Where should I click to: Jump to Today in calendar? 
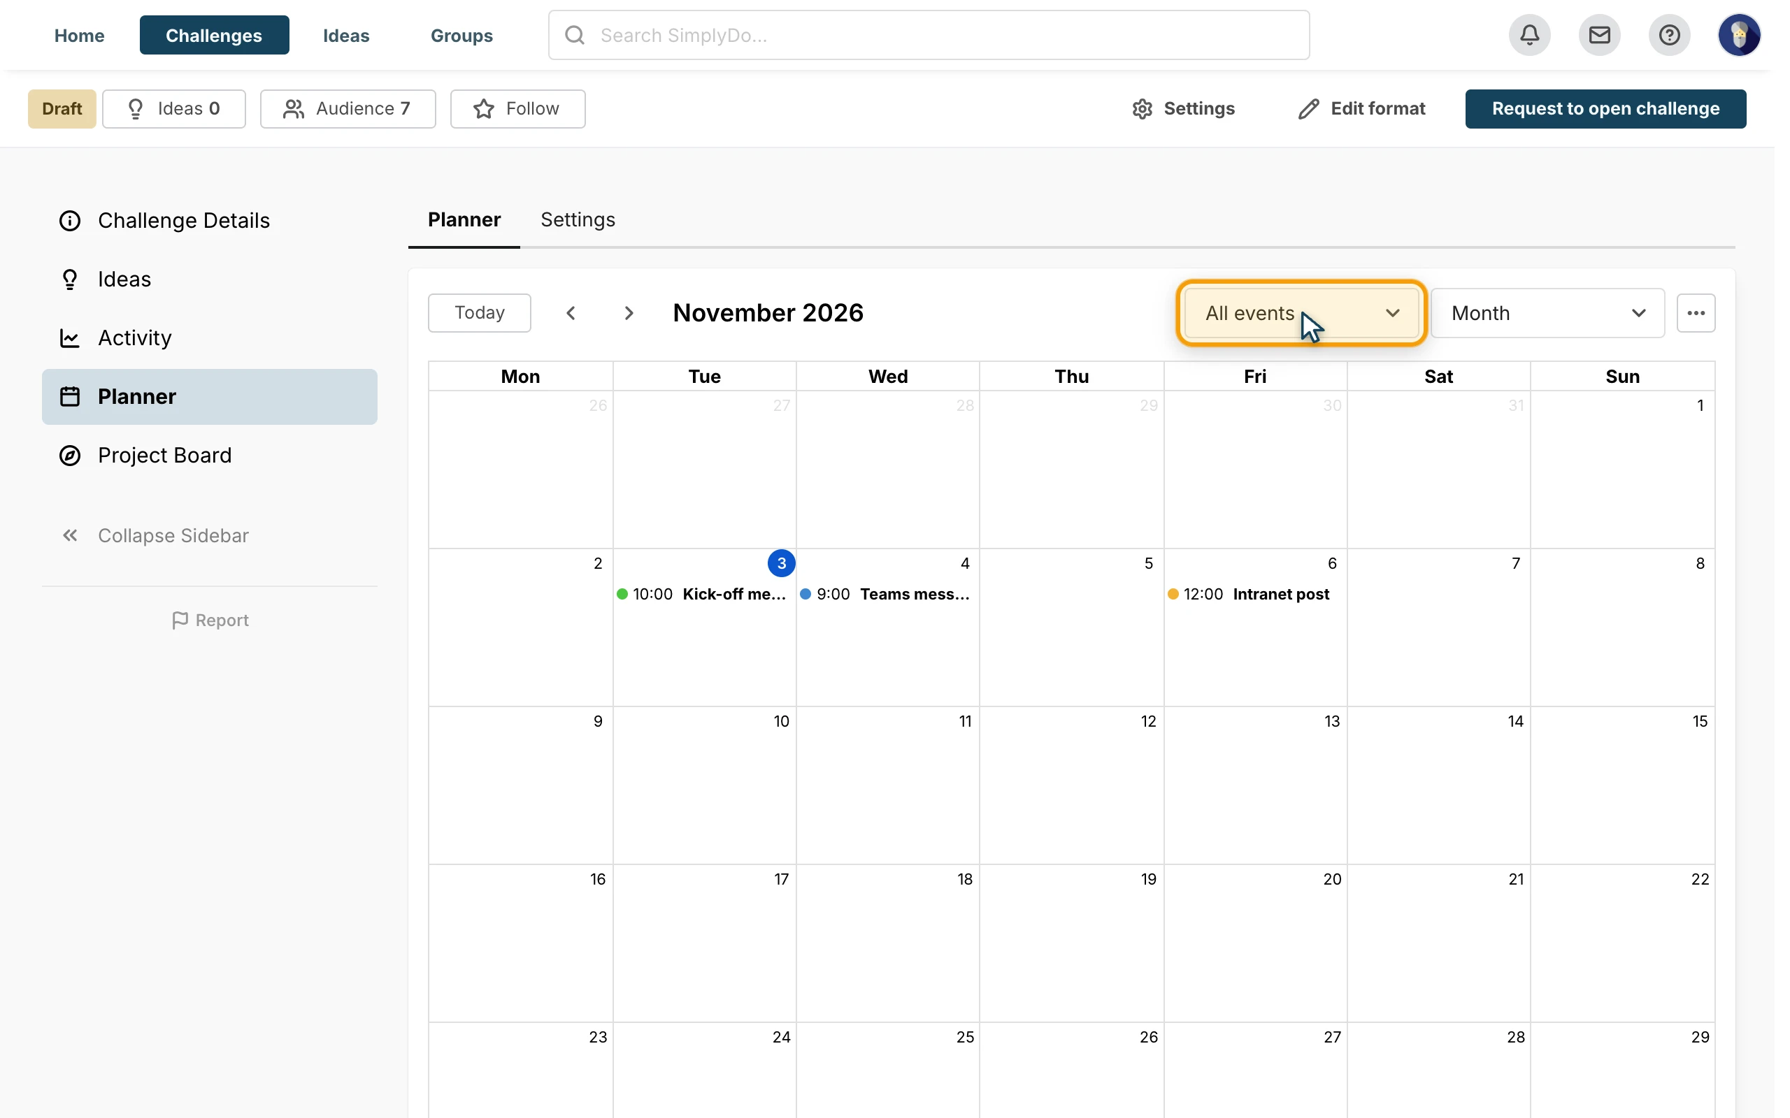479,313
